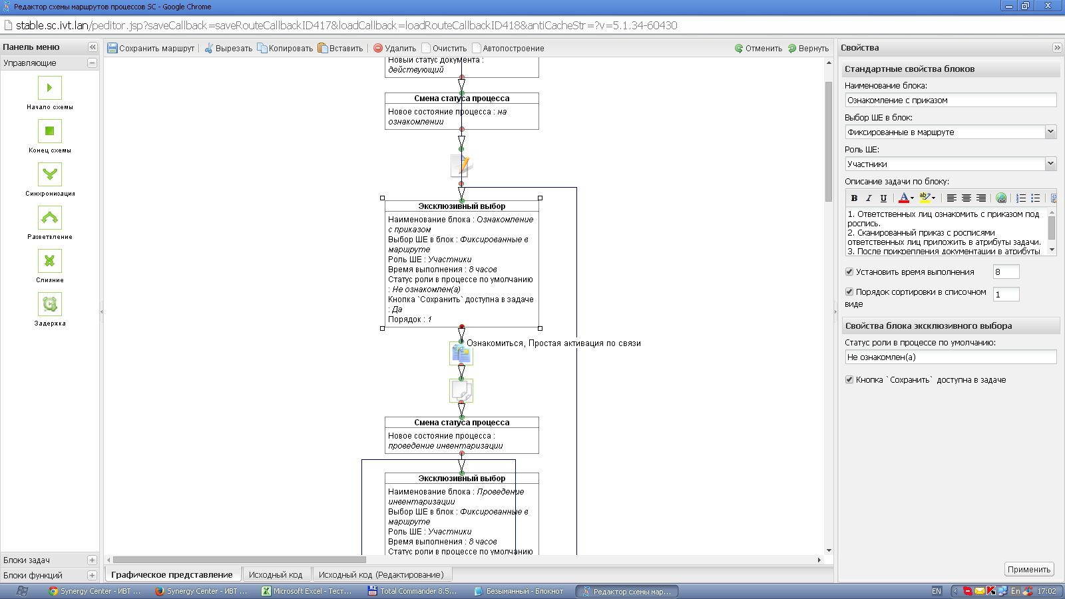The image size is (1065, 599).
Task: Open Исходный код (Редактирование) tab
Action: 381,574
